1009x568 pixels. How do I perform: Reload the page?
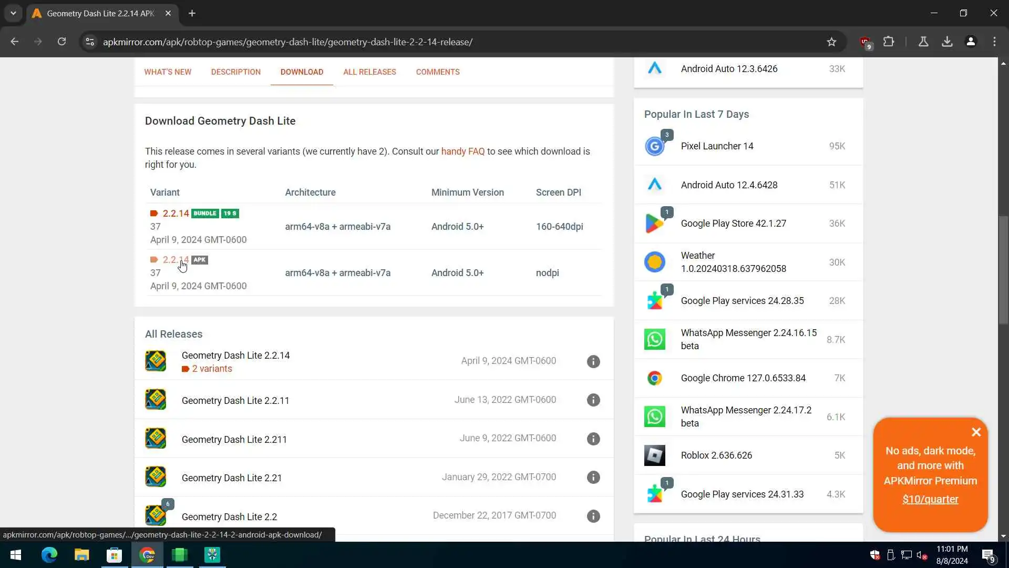(61, 42)
